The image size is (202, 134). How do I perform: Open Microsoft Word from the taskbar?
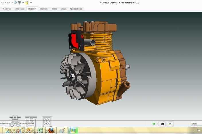click(8, 131)
